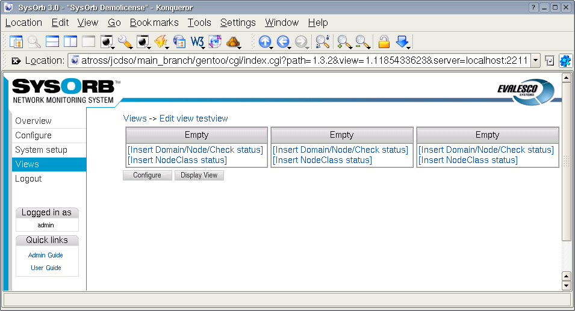The width and height of the screenshot is (575, 311).
Task: Click in the Location URL field
Action: click(x=300, y=60)
